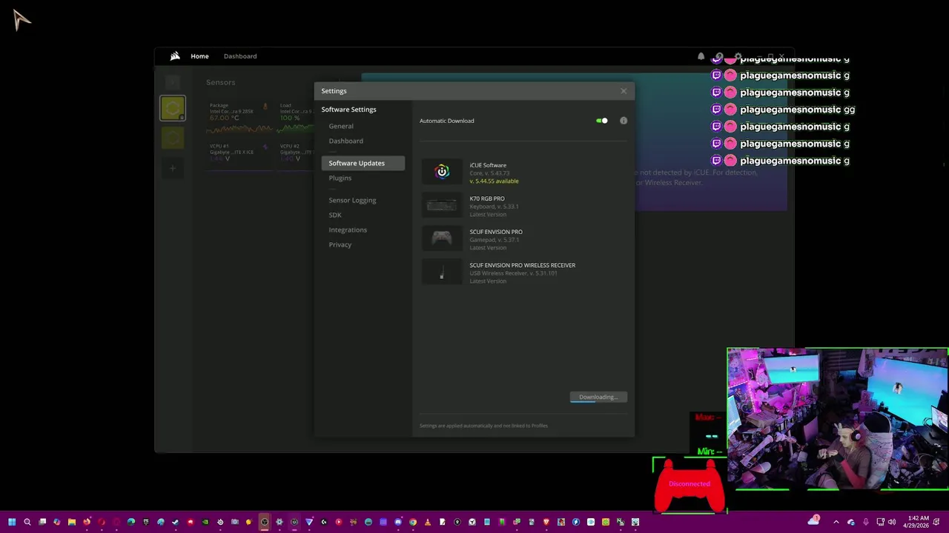The image size is (949, 533).
Task: Open Steam from the taskbar
Action: pyautogui.click(x=176, y=522)
